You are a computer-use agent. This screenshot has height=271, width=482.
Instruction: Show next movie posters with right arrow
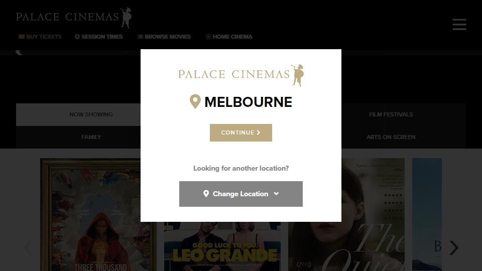(454, 247)
